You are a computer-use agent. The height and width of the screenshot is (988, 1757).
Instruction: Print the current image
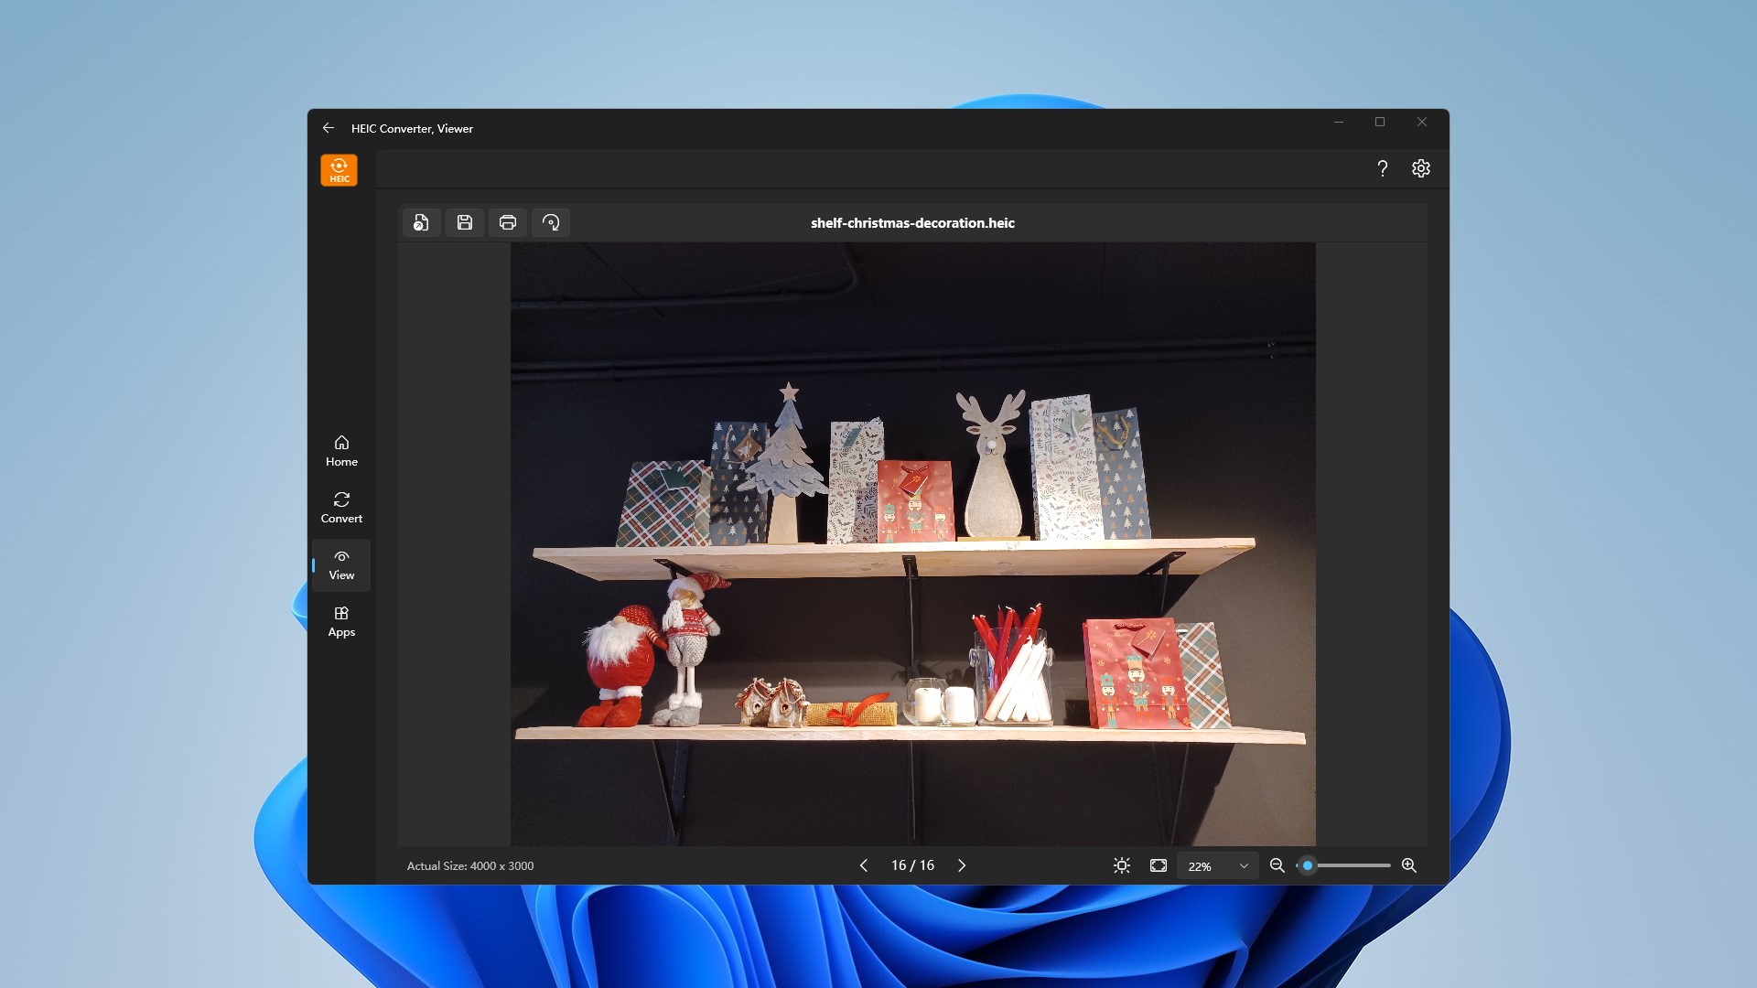coord(508,222)
